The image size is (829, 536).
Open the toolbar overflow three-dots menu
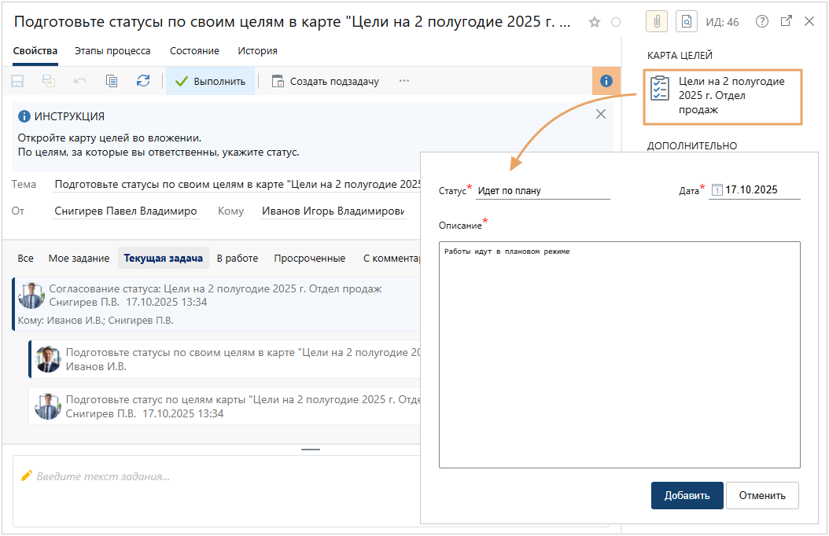pyautogui.click(x=404, y=81)
